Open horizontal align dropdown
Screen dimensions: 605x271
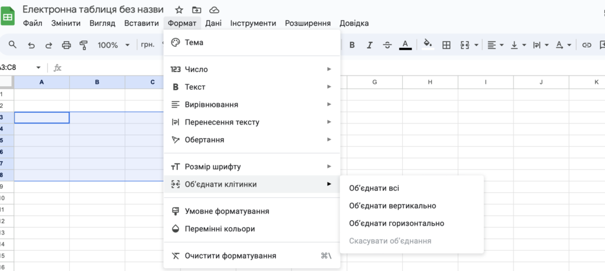click(496, 45)
